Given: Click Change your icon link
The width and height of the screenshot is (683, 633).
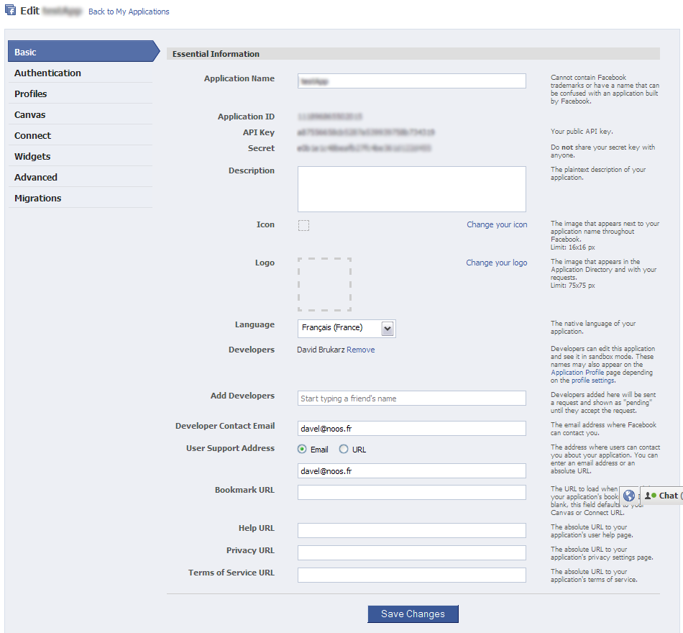Looking at the screenshot, I should tap(497, 224).
